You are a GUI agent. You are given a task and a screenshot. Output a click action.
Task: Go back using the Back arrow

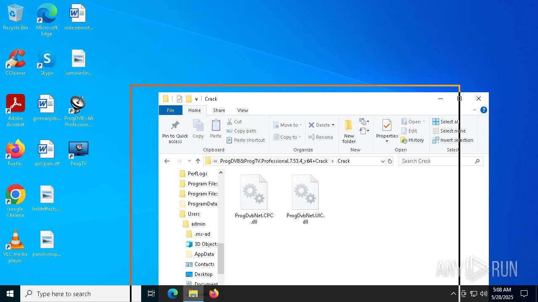[167, 161]
